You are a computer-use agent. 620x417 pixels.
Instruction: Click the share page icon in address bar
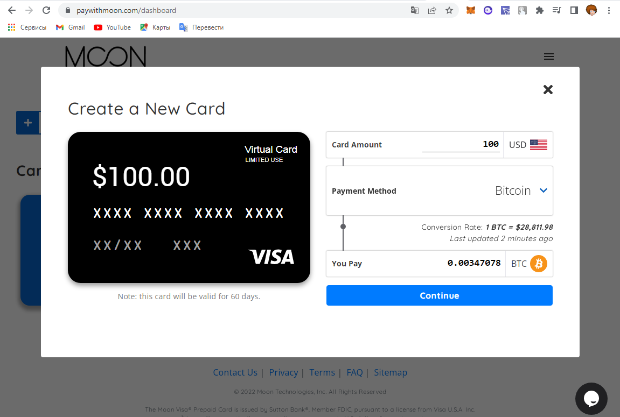coord(432,10)
